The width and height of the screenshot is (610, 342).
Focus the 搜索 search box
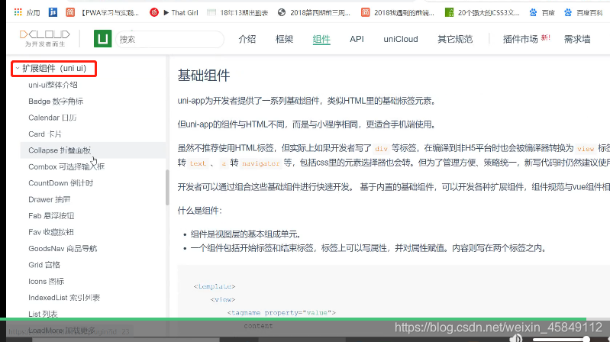[x=169, y=39]
